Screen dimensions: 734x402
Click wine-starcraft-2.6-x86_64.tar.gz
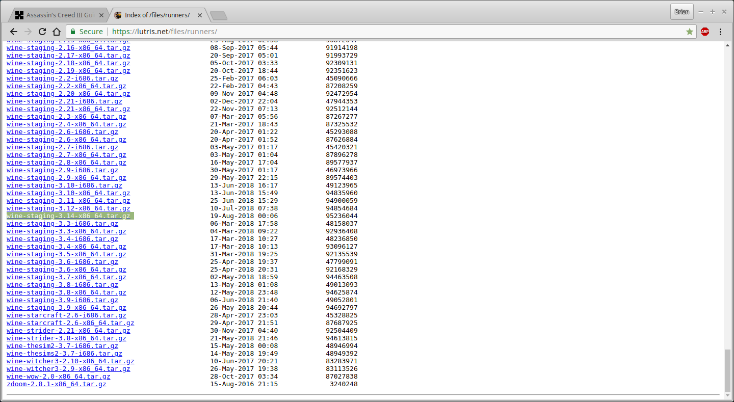pyautogui.click(x=70, y=323)
